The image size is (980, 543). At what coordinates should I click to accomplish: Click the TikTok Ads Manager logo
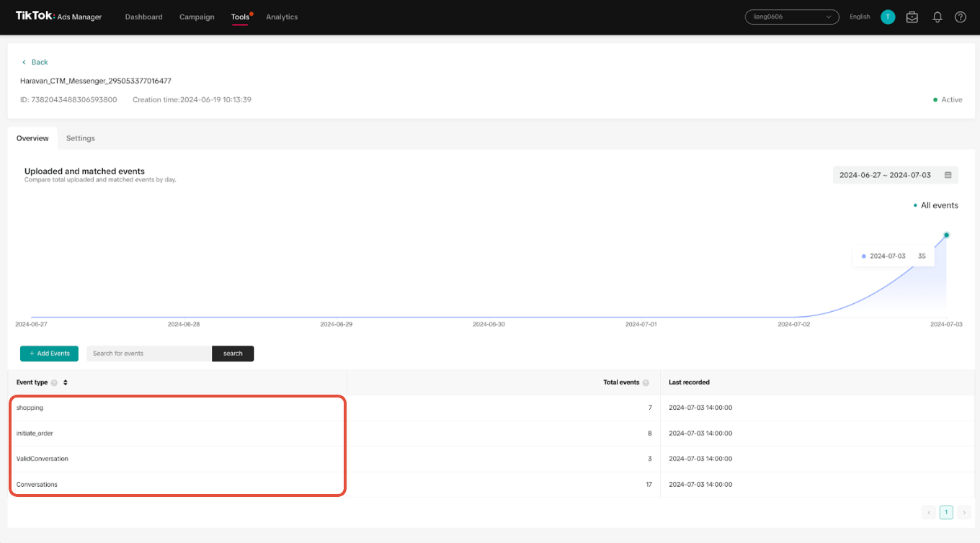pyautogui.click(x=58, y=17)
